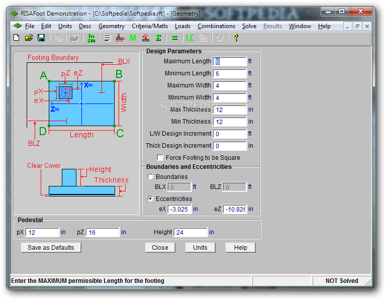The height and width of the screenshot is (300, 386).
Task: Open the Units menu
Action: [65, 26]
